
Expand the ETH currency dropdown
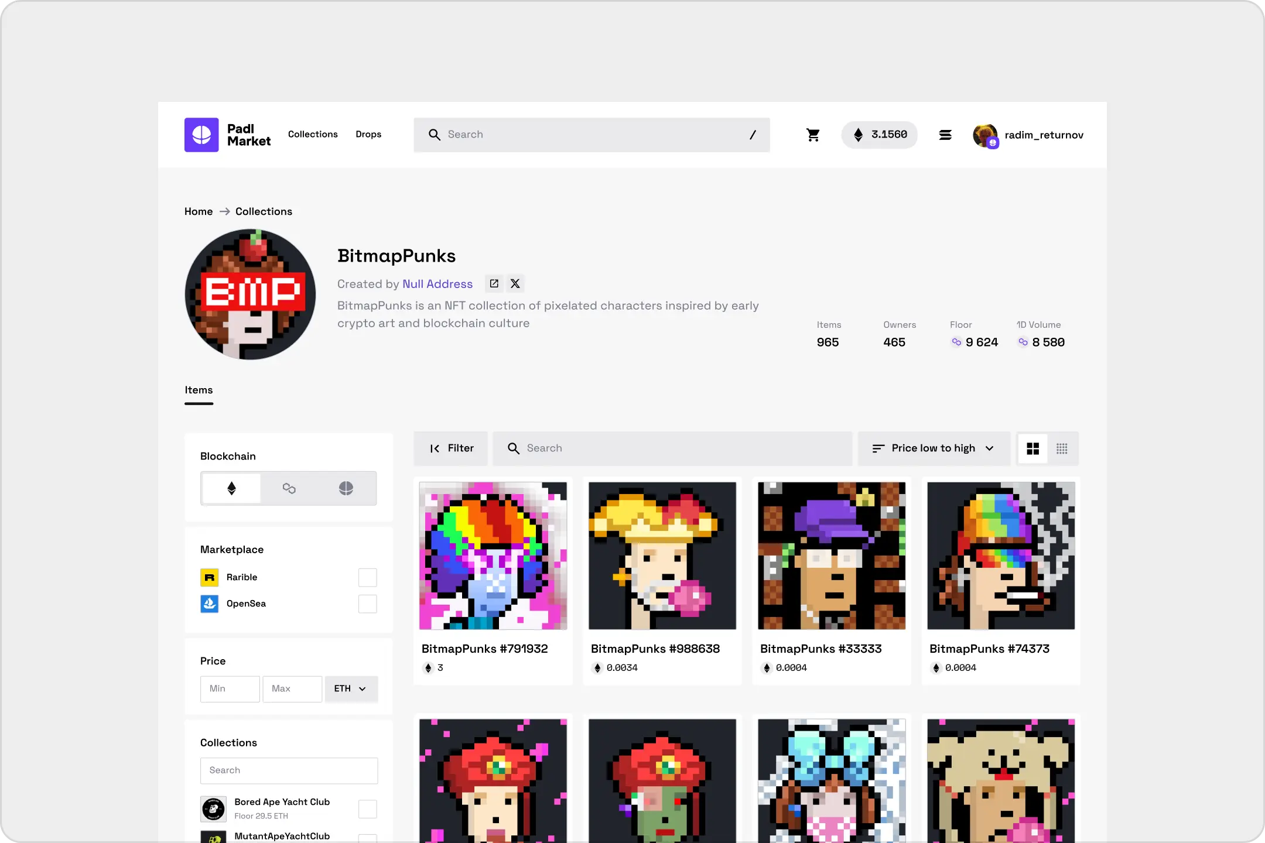click(x=351, y=689)
